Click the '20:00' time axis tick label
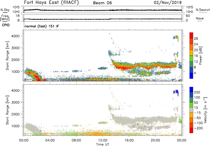The height and width of the screenshot is (146, 210). click(155, 140)
